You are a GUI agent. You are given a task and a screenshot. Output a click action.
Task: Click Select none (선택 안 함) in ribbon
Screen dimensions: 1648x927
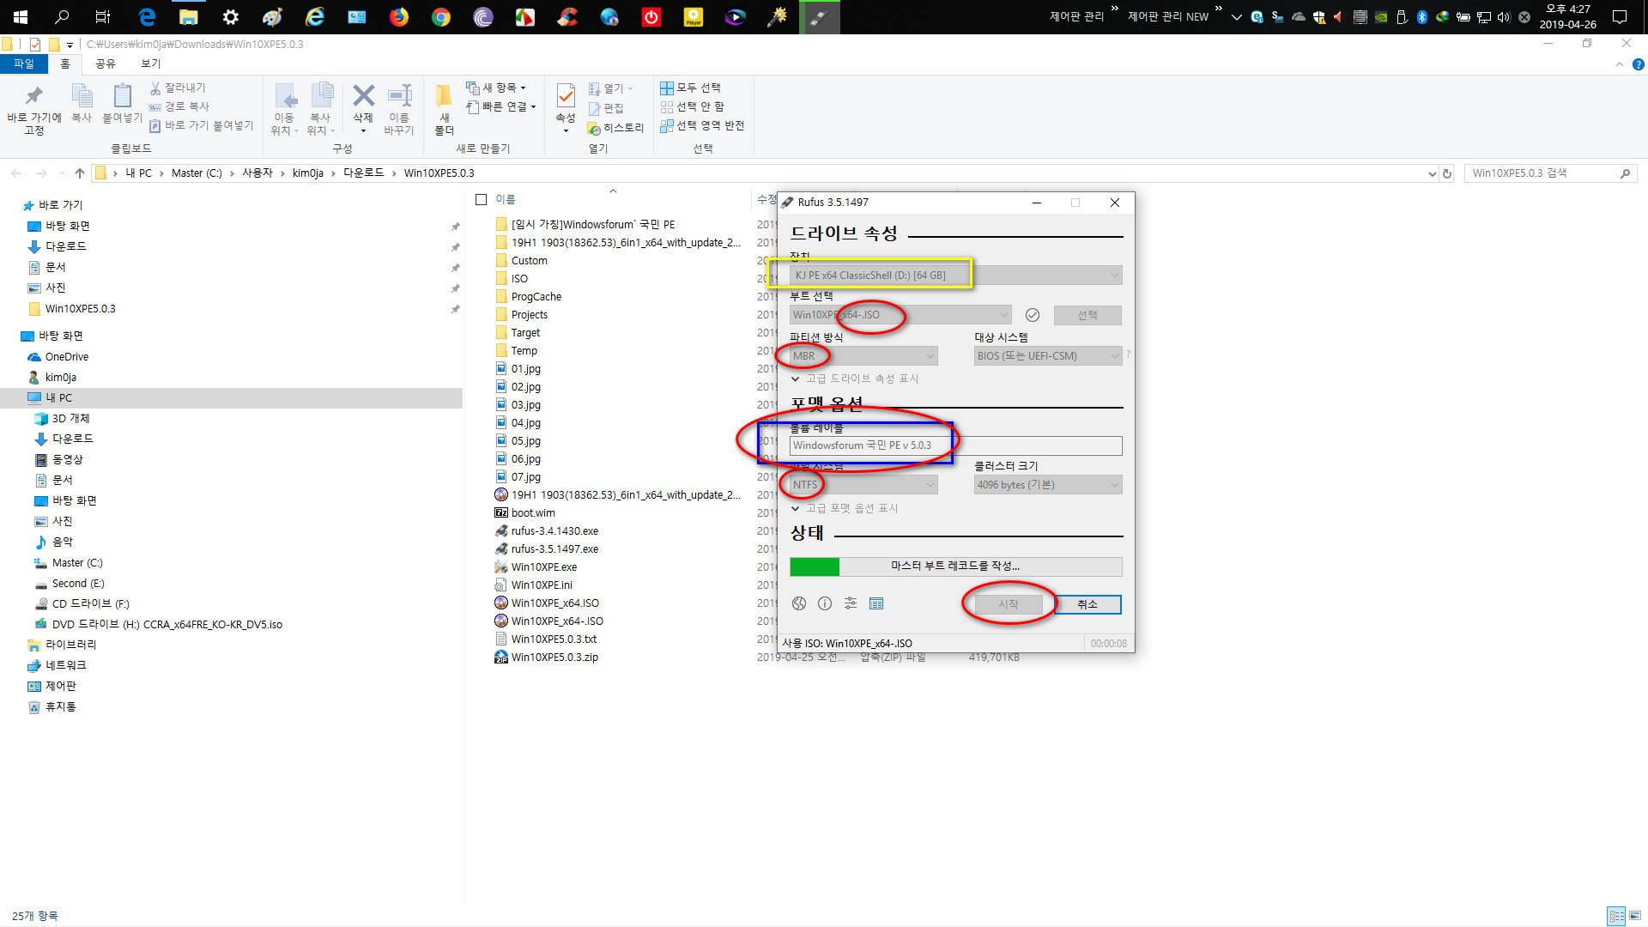point(693,106)
